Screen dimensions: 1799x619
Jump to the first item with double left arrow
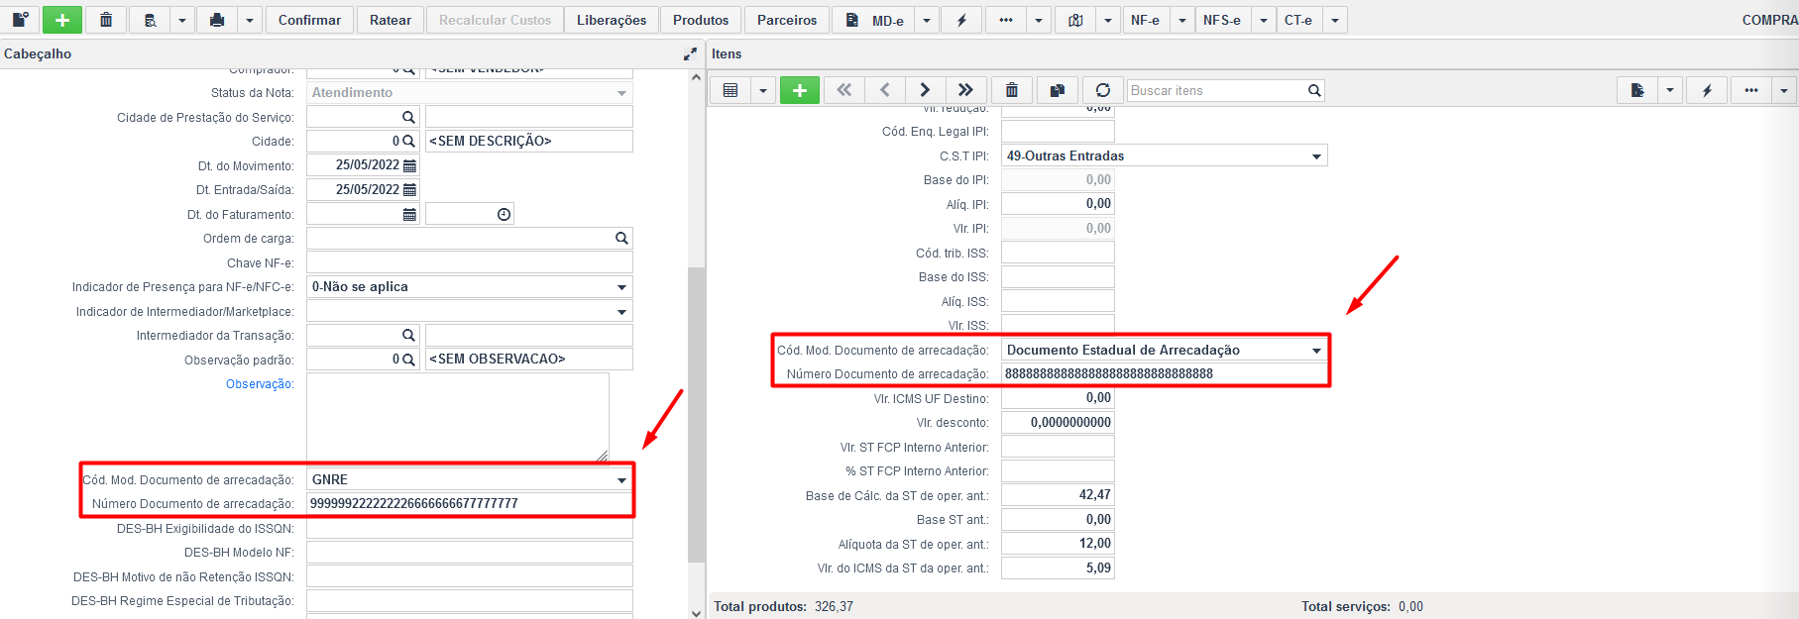[x=843, y=90]
